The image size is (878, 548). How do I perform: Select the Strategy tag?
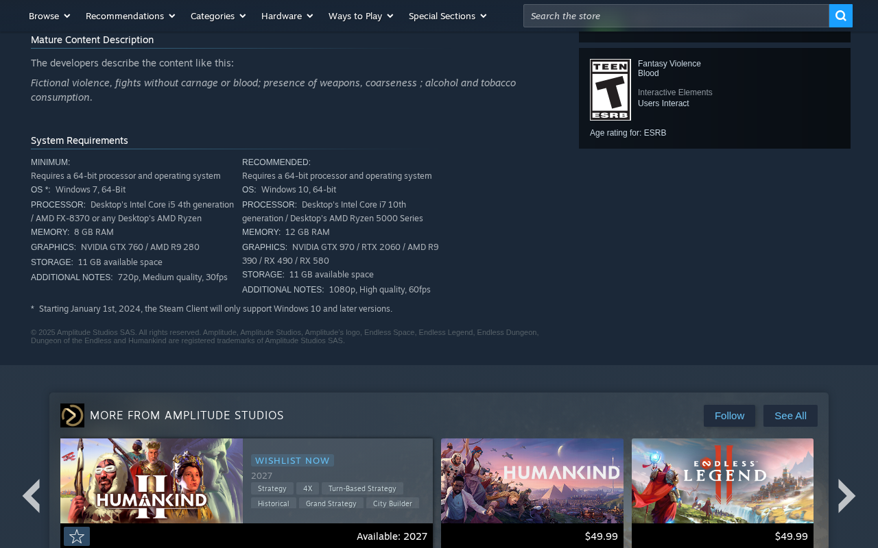[272, 488]
